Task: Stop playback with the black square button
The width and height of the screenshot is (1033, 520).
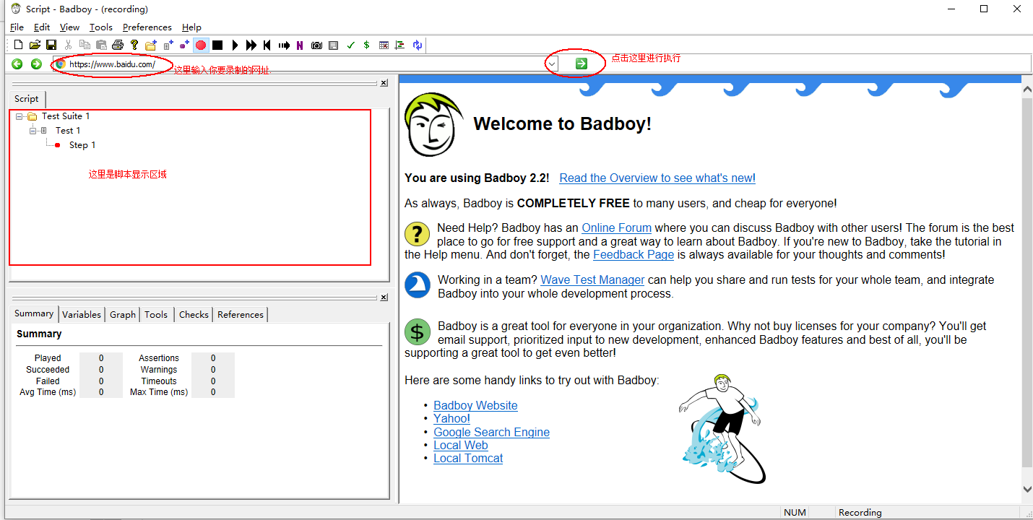Action: point(217,45)
